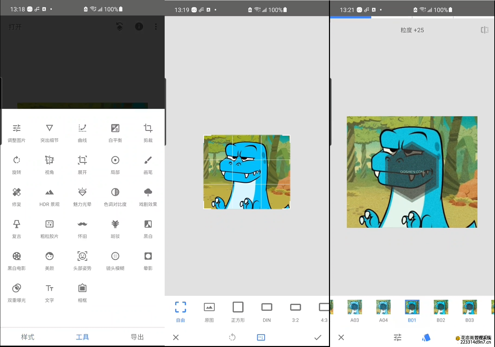Image resolution: width=495 pixels, height=347 pixels.
Task: Open the adjustments sliders panel
Action: (397, 337)
